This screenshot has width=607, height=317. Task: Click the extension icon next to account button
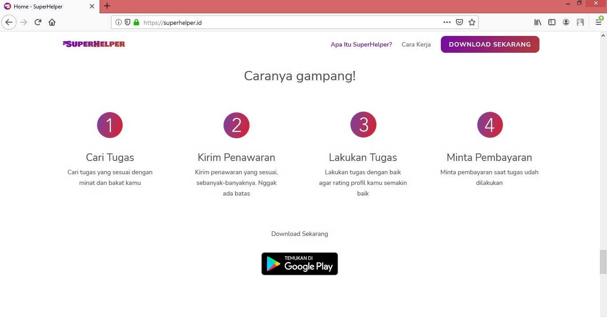click(580, 22)
